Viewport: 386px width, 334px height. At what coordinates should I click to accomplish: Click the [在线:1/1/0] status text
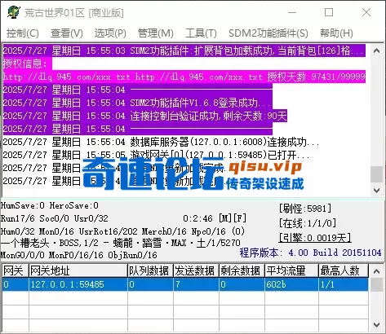click(308, 223)
